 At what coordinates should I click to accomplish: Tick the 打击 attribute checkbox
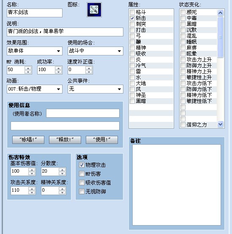(x=132, y=30)
